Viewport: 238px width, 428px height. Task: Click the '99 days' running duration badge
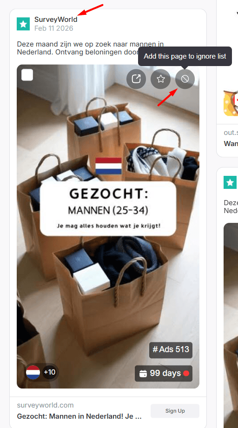pyautogui.click(x=164, y=373)
